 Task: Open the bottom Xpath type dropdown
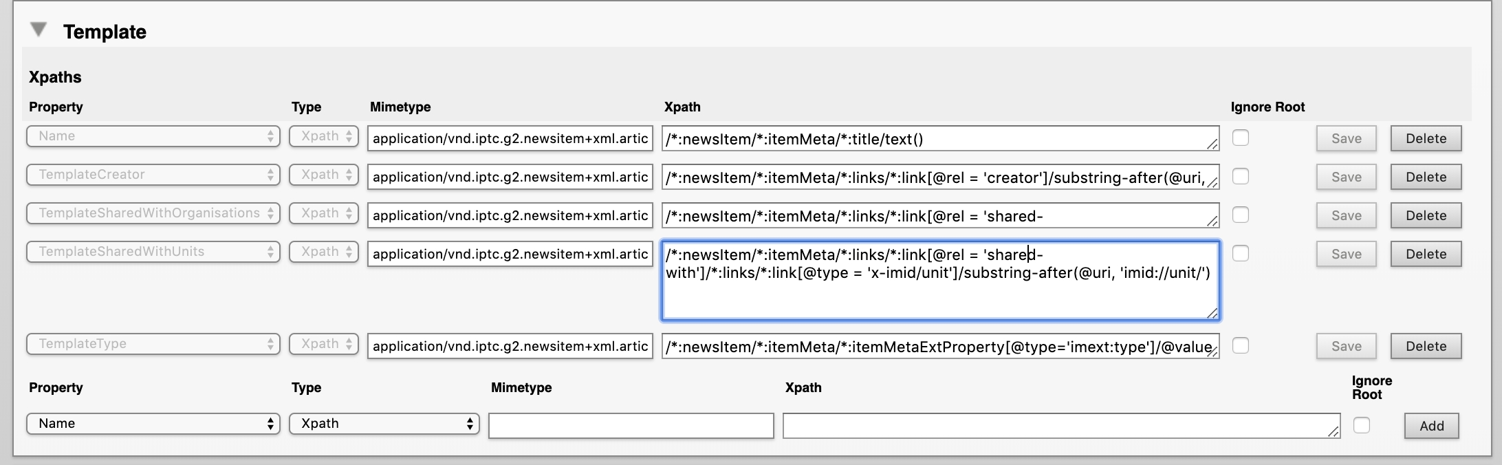click(384, 424)
